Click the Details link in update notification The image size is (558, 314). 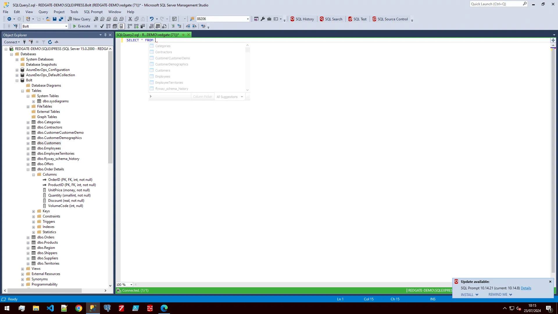tap(526, 288)
